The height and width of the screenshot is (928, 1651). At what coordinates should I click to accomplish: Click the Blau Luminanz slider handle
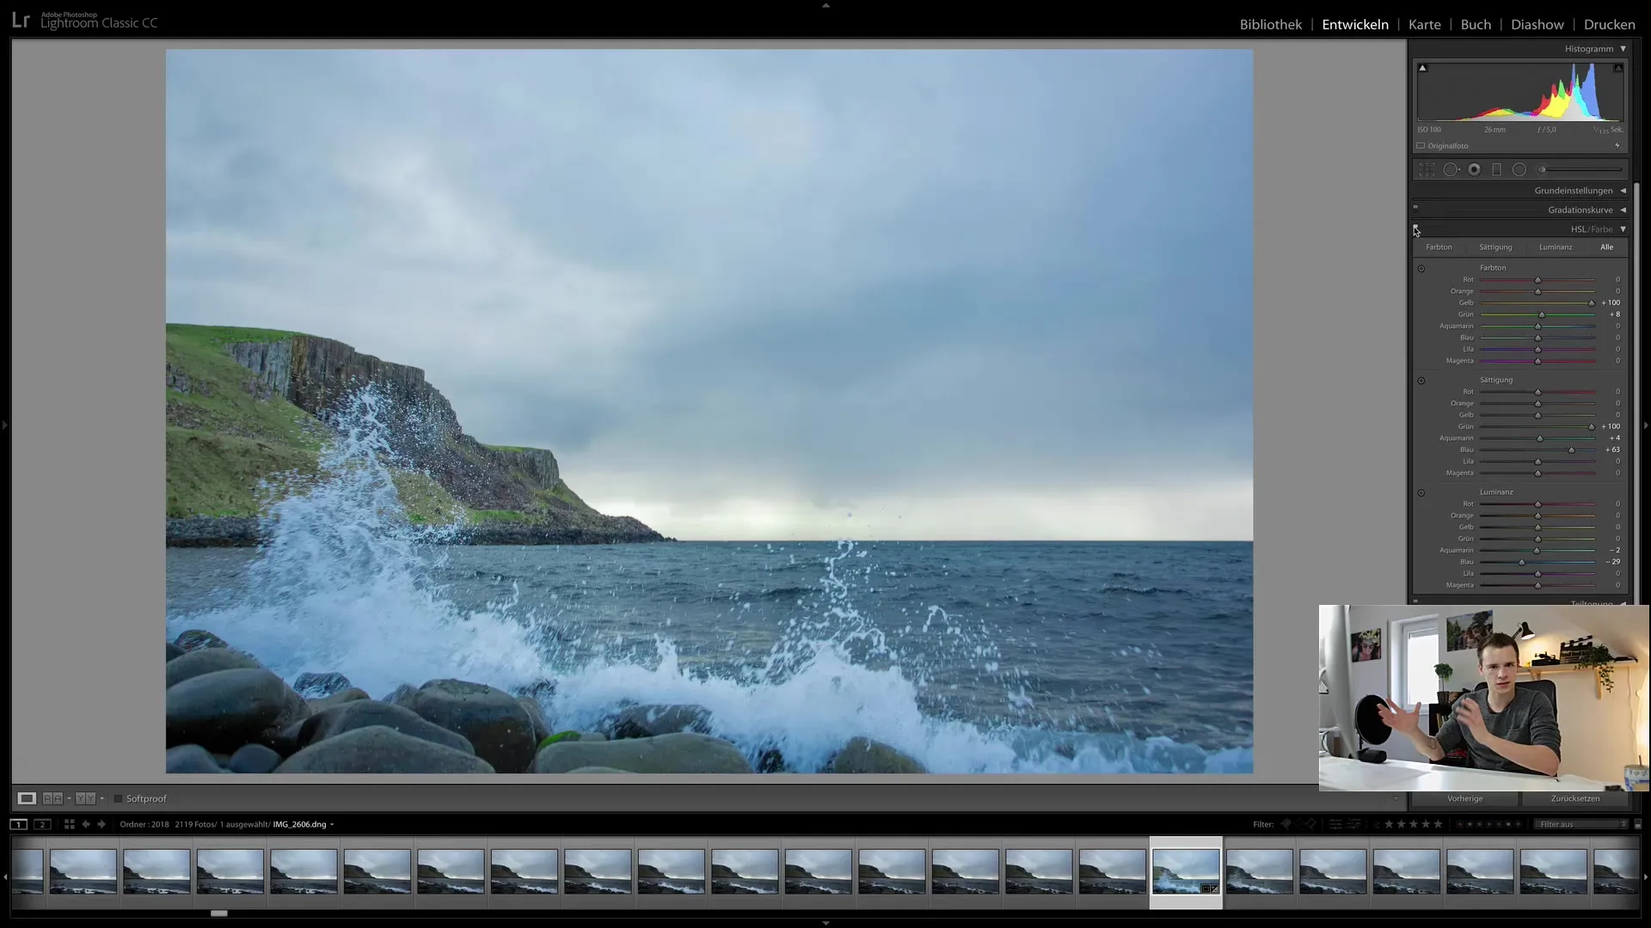pos(1521,563)
